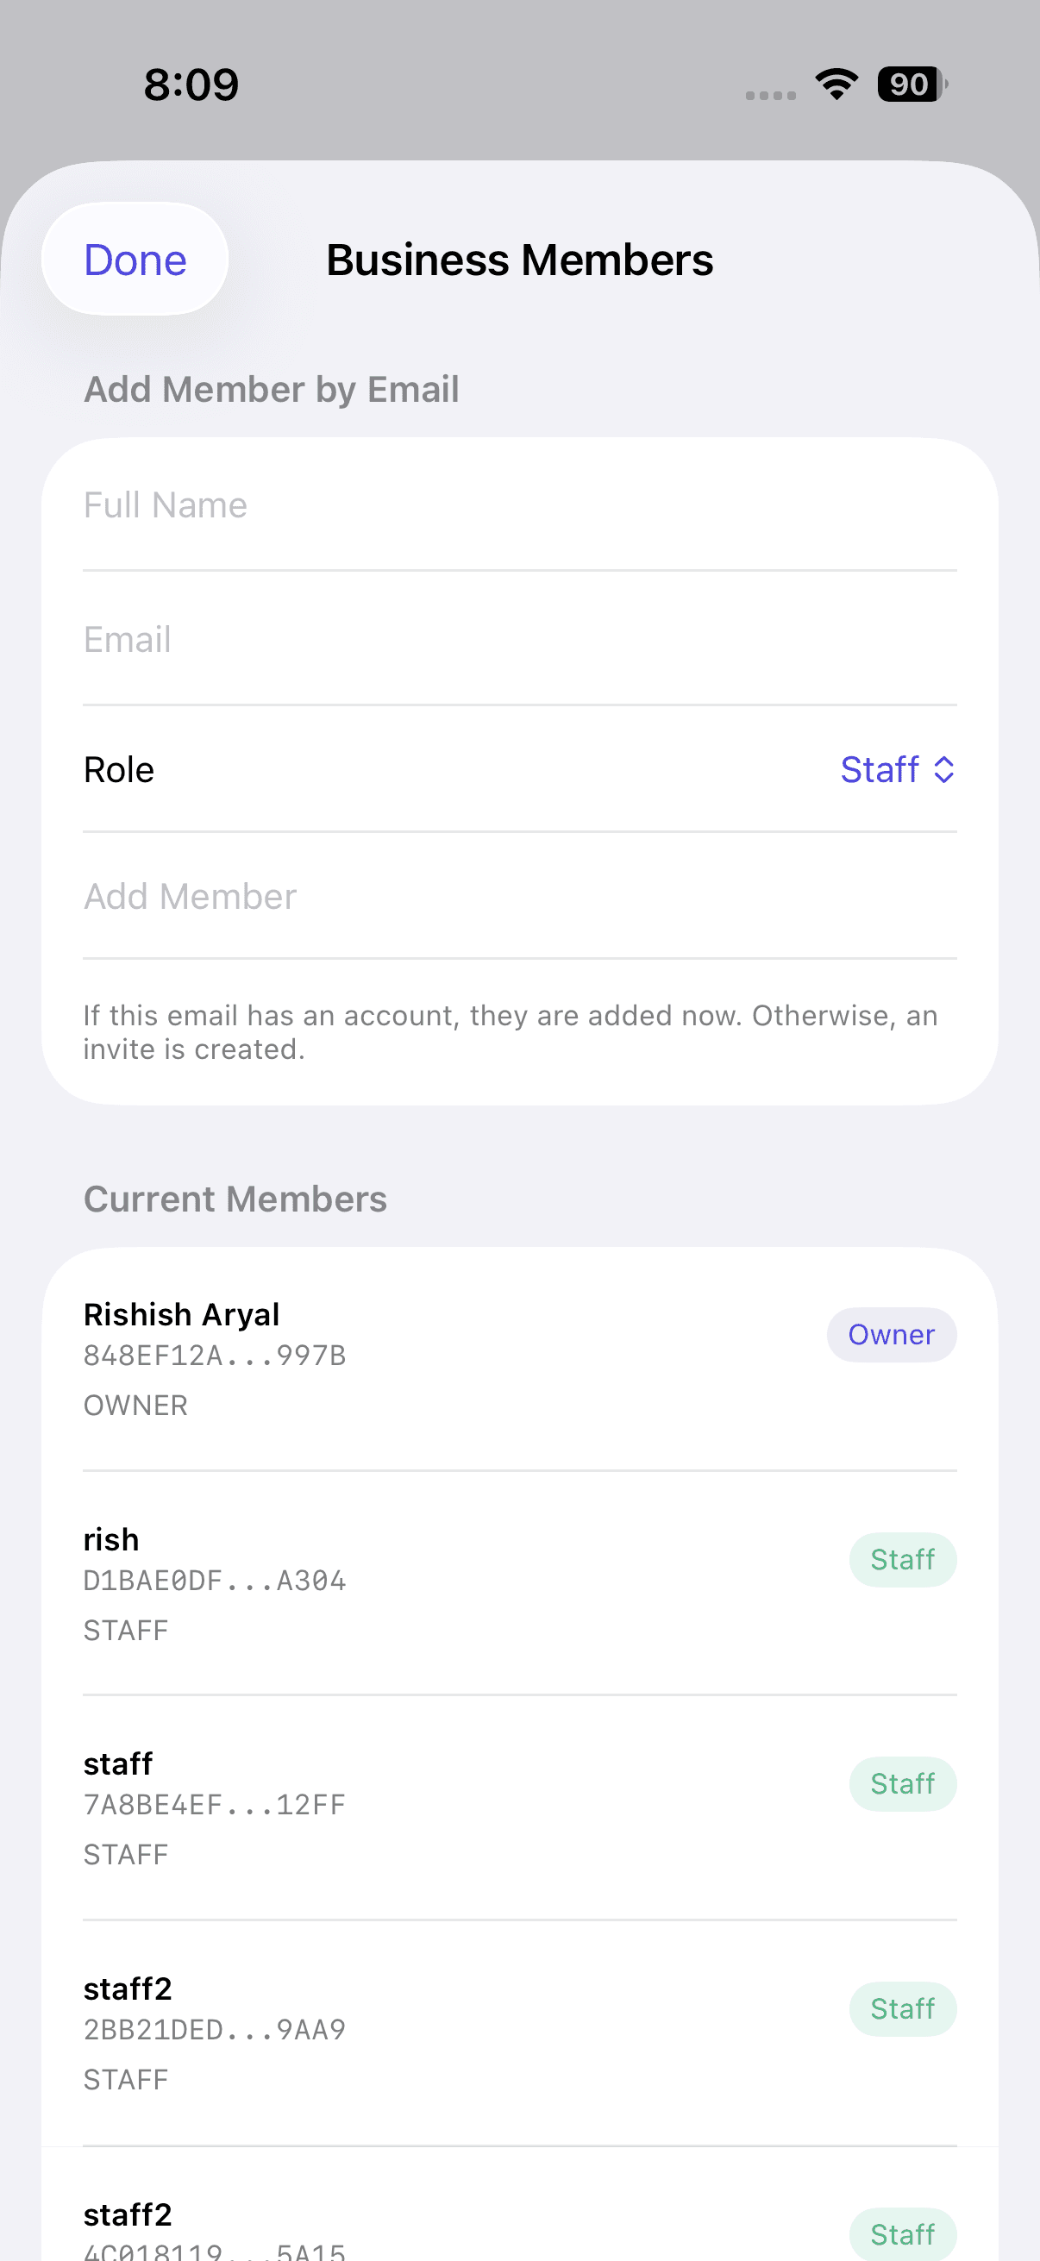Select the rish member entry

351,1581
